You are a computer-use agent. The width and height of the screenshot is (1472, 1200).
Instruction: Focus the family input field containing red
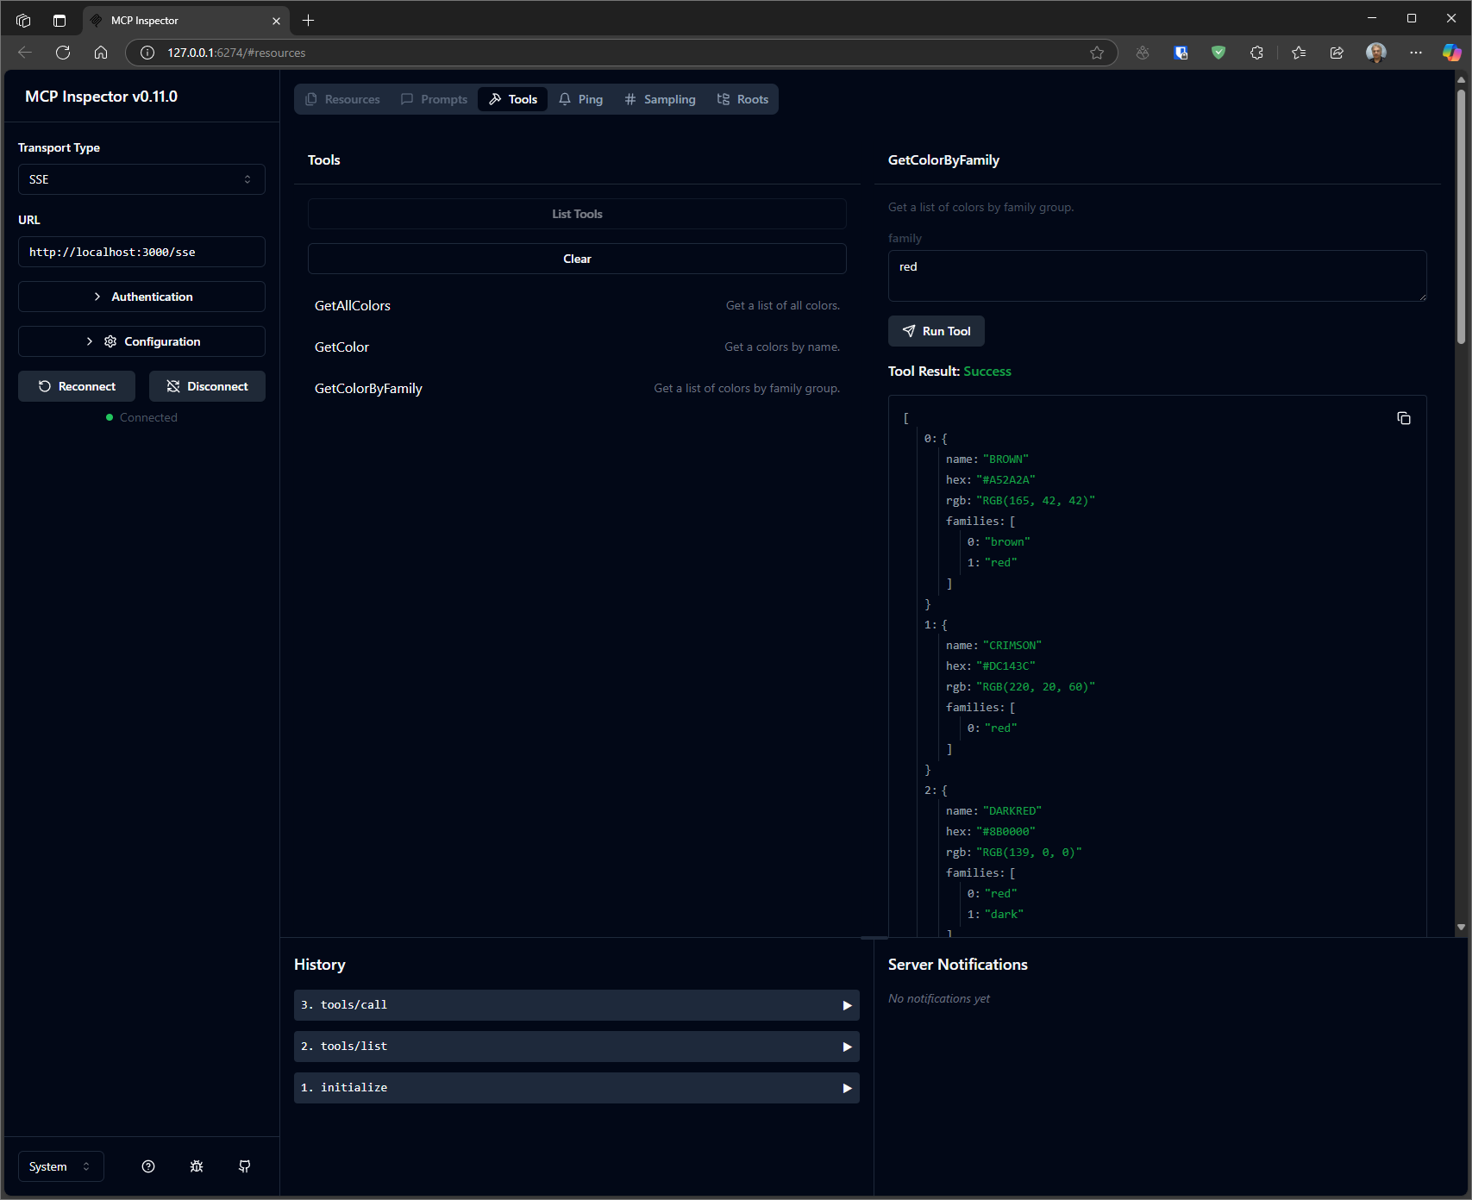pos(1157,276)
